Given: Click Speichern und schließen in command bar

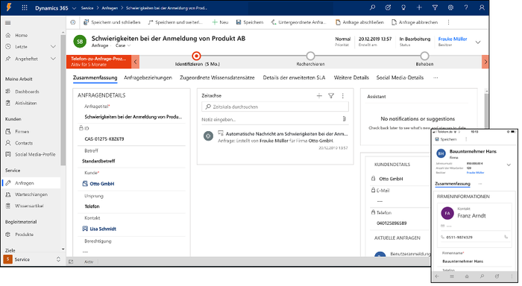Looking at the screenshot, I should (x=112, y=22).
